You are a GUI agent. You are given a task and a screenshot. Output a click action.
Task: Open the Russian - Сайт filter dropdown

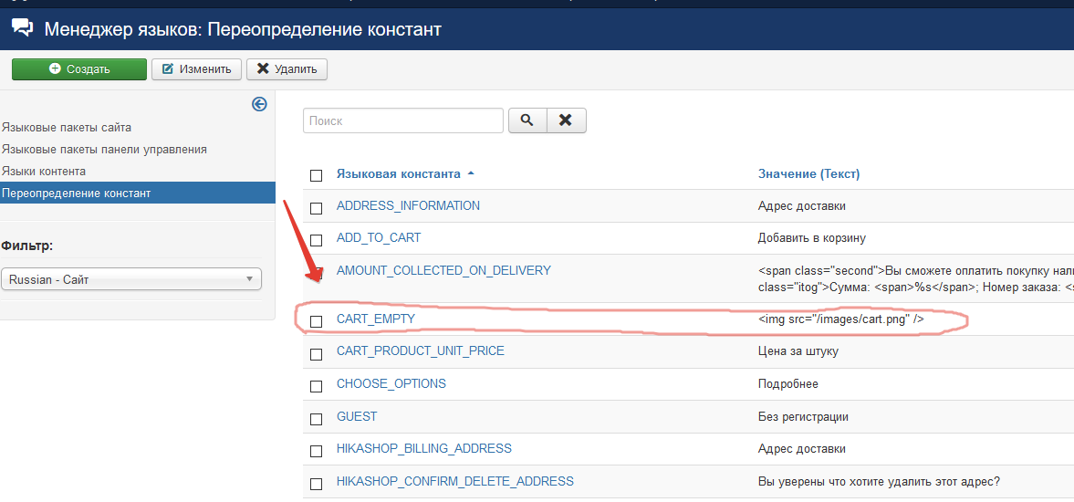tap(131, 279)
